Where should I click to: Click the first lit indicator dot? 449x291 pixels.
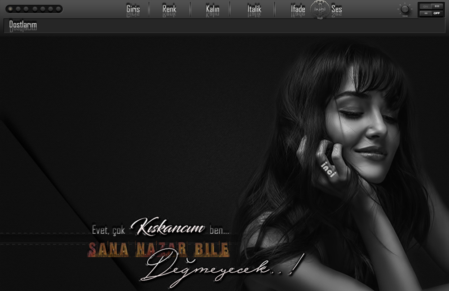point(10,9)
